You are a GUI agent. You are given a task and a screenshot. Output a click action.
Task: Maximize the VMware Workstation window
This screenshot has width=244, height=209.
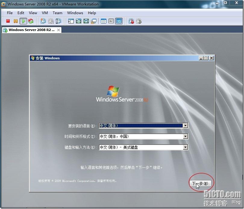tap(225, 3)
